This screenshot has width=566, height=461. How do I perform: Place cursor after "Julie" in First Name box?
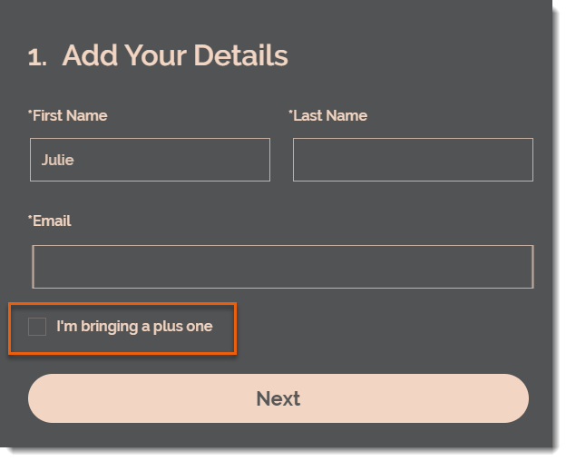(75, 160)
